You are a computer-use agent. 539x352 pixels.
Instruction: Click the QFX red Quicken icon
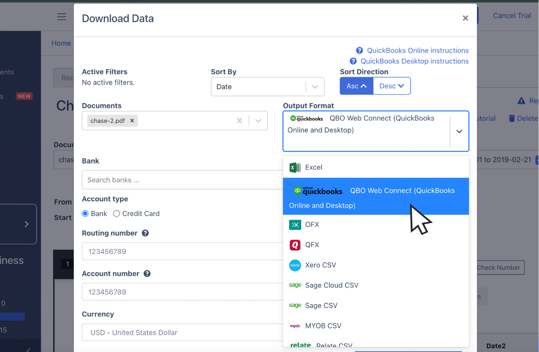(x=295, y=245)
